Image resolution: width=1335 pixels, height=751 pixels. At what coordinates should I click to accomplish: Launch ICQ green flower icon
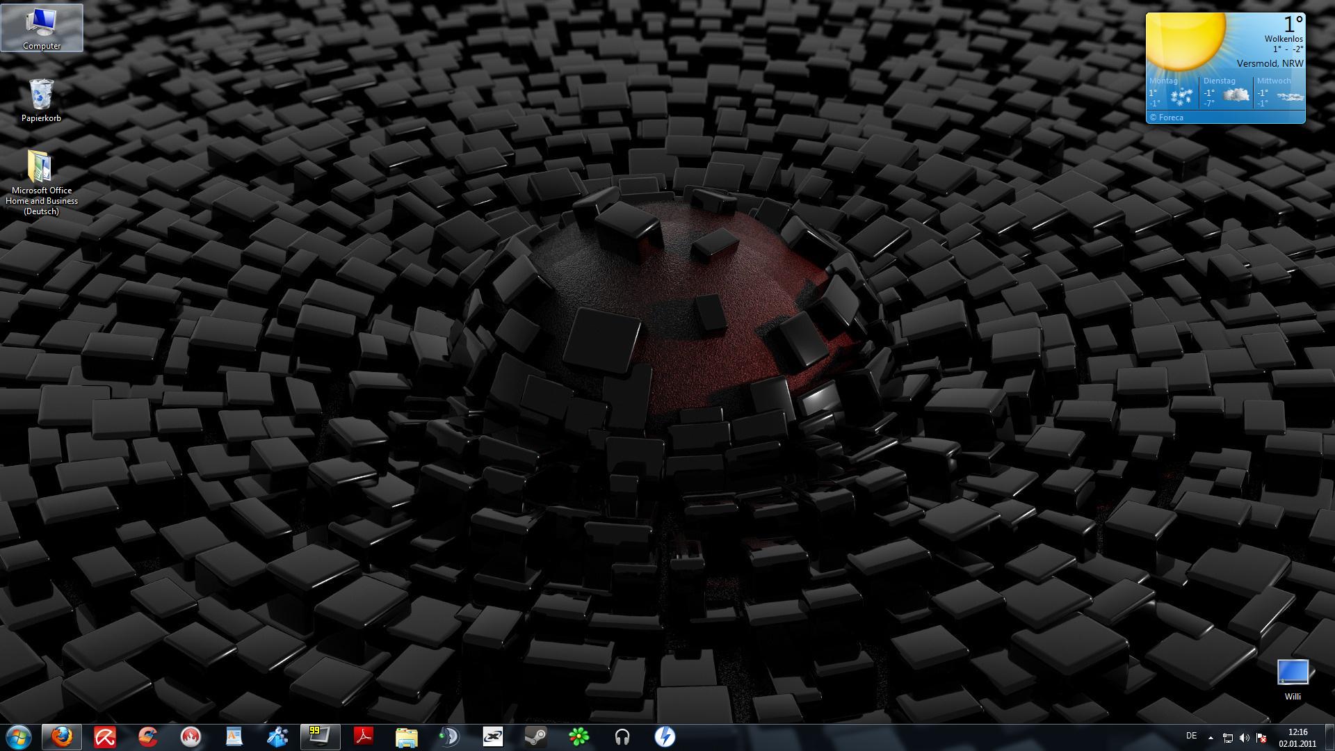coord(578,736)
